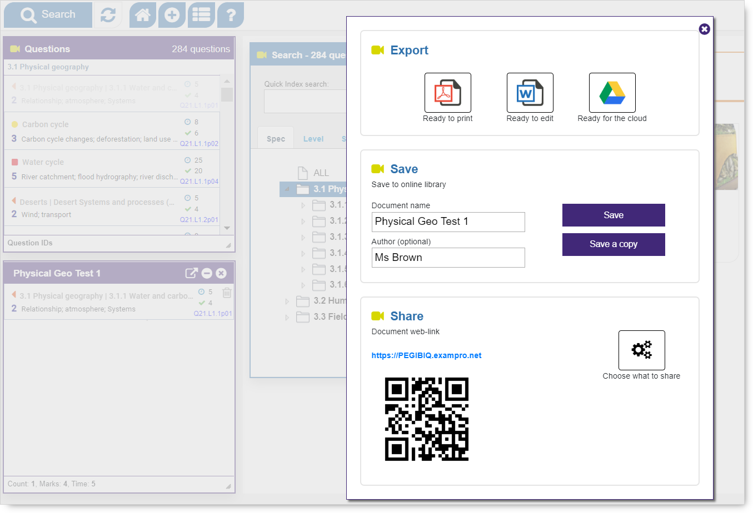Open the list view toolbar icon
This screenshot has height=513, width=753.
[x=201, y=15]
